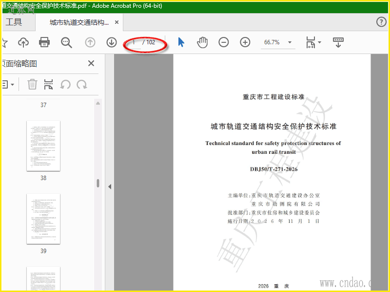Select page 38 thumbnail

(43, 146)
